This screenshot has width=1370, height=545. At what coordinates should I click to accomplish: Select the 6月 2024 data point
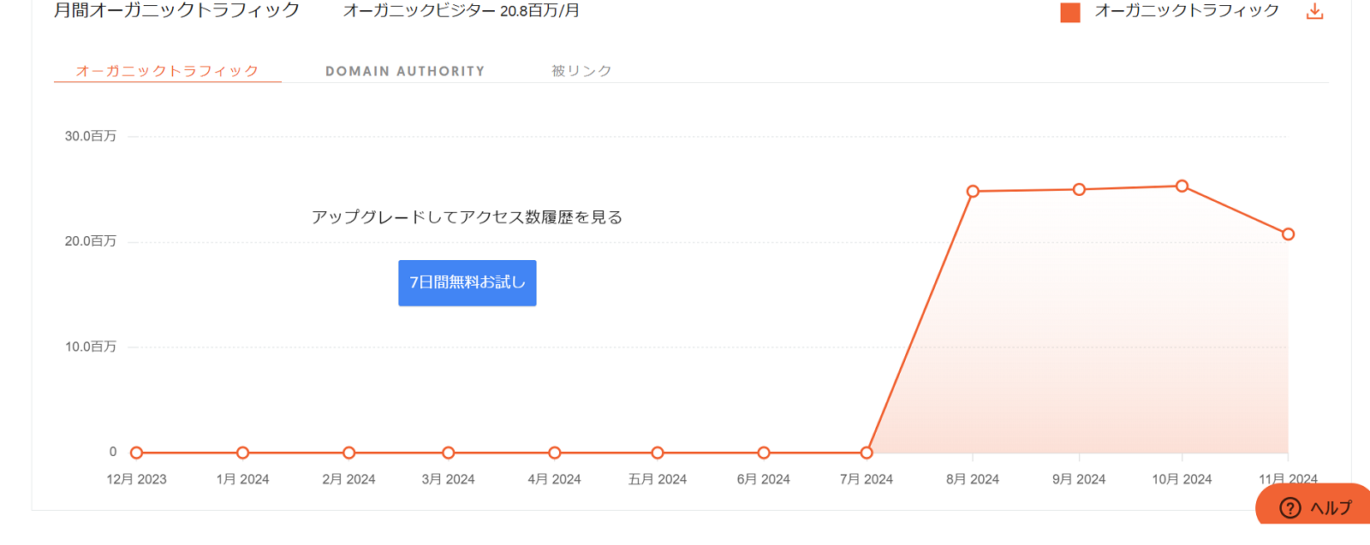coord(764,453)
